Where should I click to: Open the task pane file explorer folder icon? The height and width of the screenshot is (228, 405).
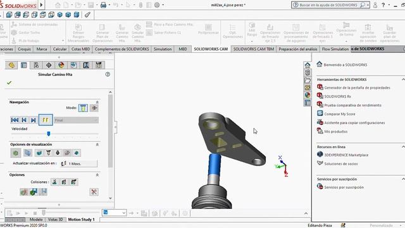pos(308,80)
